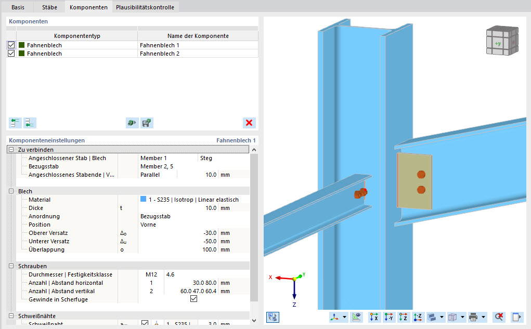Viewport: 531px width, 329px height.
Task: Select the Fahnenblech 1 component name cell
Action: (198, 45)
